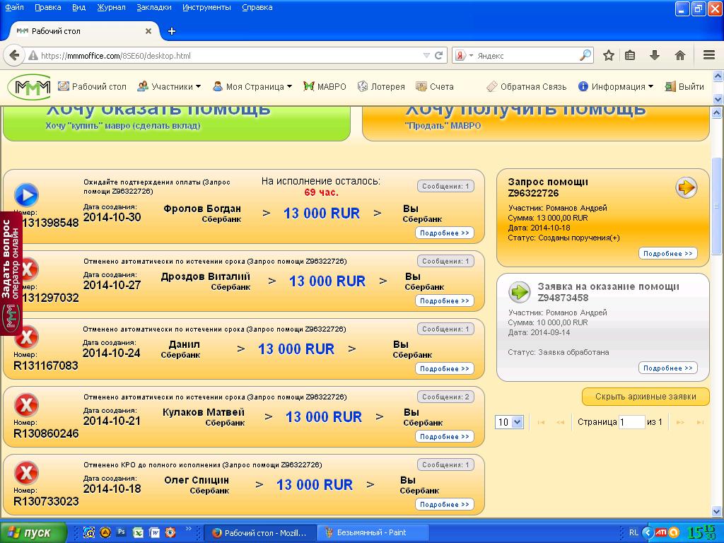Open the Firefox hamburger menu

[709, 55]
